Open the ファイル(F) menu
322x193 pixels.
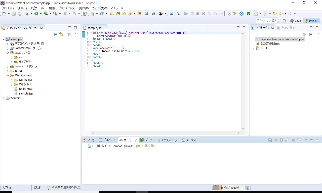click(8, 8)
